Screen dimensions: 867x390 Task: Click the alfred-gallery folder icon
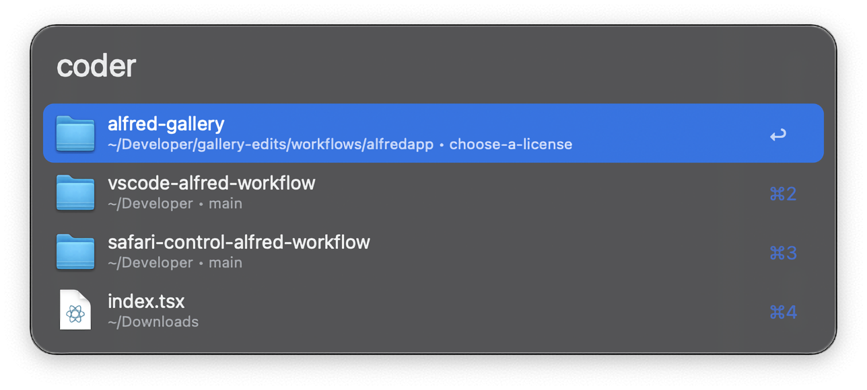pyautogui.click(x=75, y=133)
